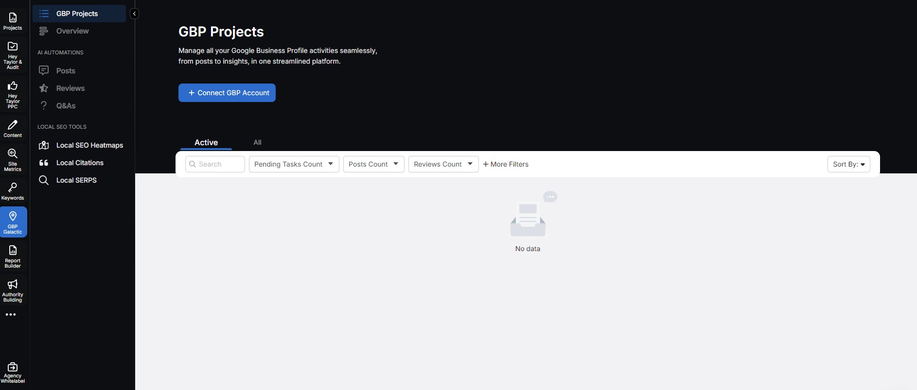Open Hey Taylor & Audit section

pos(13,55)
